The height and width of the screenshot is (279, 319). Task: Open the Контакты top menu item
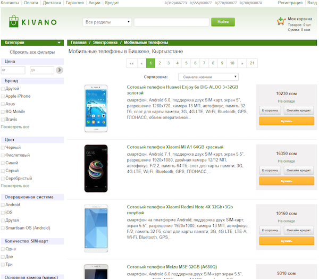tap(10, 3)
